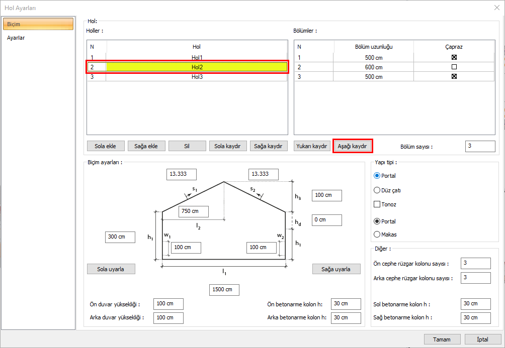Check the Tonoz checkbox

[377, 204]
